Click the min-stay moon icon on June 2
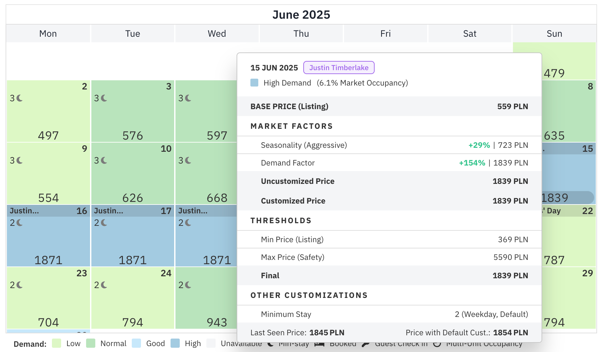 click(20, 98)
